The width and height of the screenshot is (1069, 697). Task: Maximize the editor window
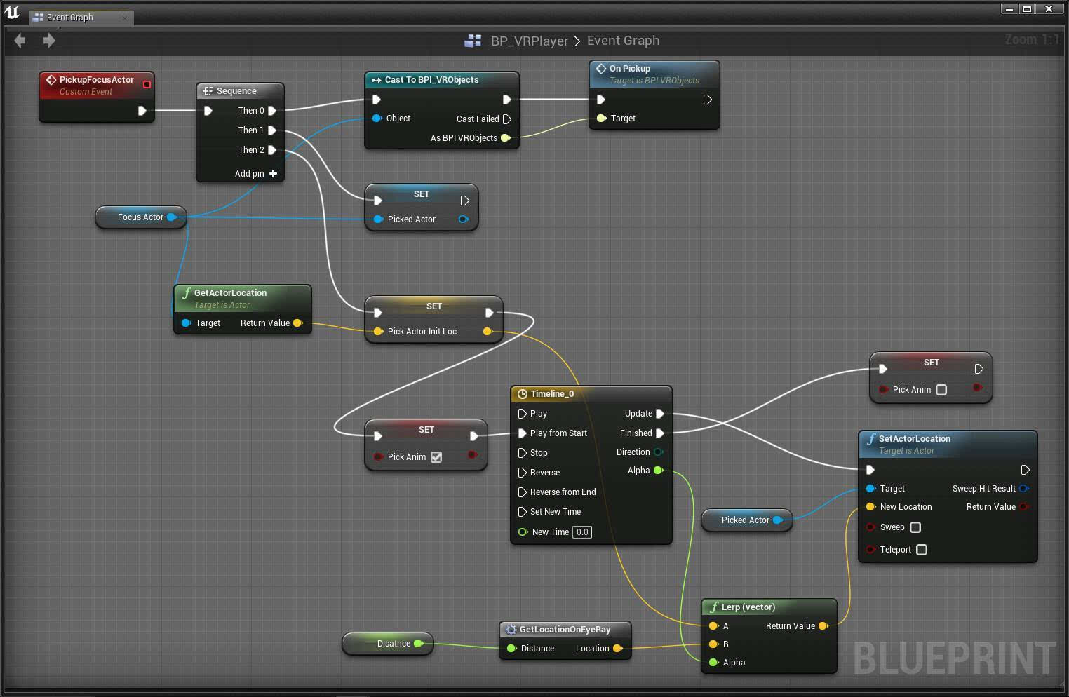coord(1027,9)
